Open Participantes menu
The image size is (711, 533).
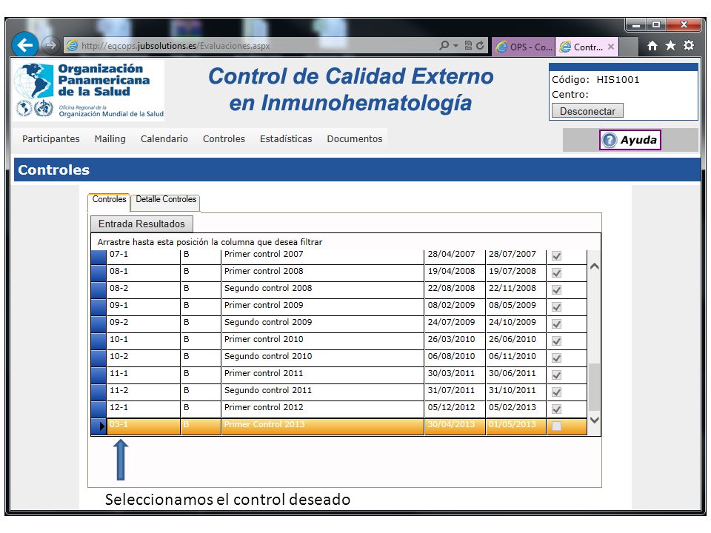[x=51, y=138]
